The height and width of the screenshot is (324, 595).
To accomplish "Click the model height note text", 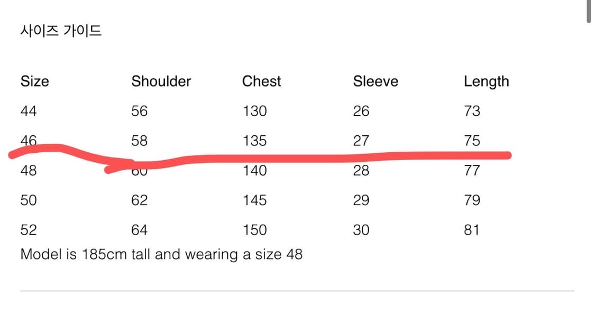I will pyautogui.click(x=161, y=254).
